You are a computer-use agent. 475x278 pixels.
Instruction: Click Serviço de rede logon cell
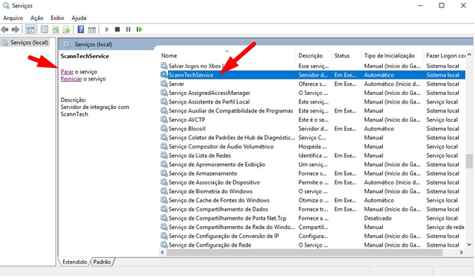pos(445,227)
